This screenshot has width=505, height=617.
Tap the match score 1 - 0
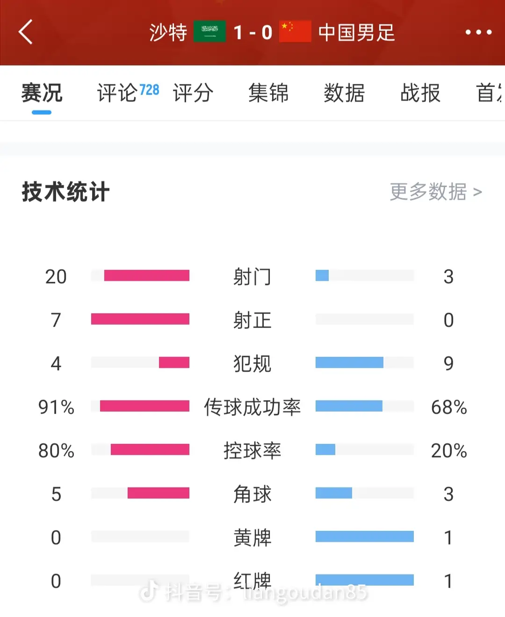(252, 32)
